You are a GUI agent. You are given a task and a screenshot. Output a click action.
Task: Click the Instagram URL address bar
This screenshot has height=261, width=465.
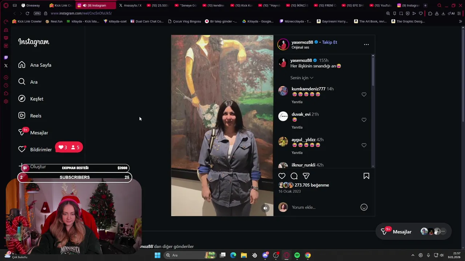(214, 13)
